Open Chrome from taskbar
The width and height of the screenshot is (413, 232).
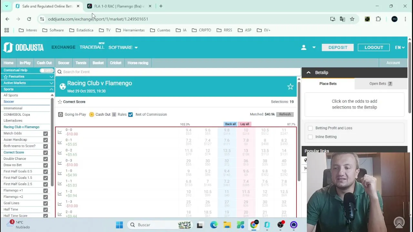coord(254,225)
